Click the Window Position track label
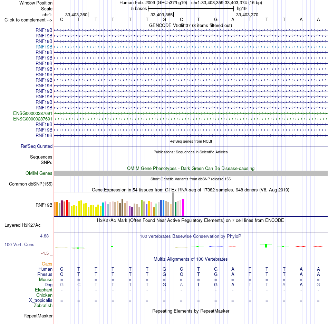 pos(36,3)
